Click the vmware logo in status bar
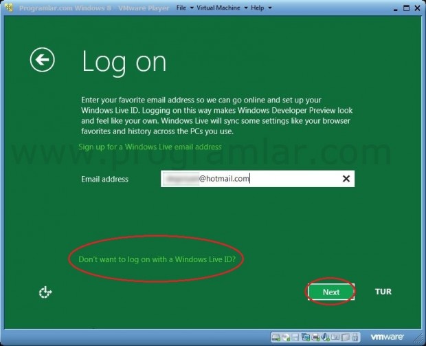This screenshot has width=426, height=346. [x=387, y=337]
